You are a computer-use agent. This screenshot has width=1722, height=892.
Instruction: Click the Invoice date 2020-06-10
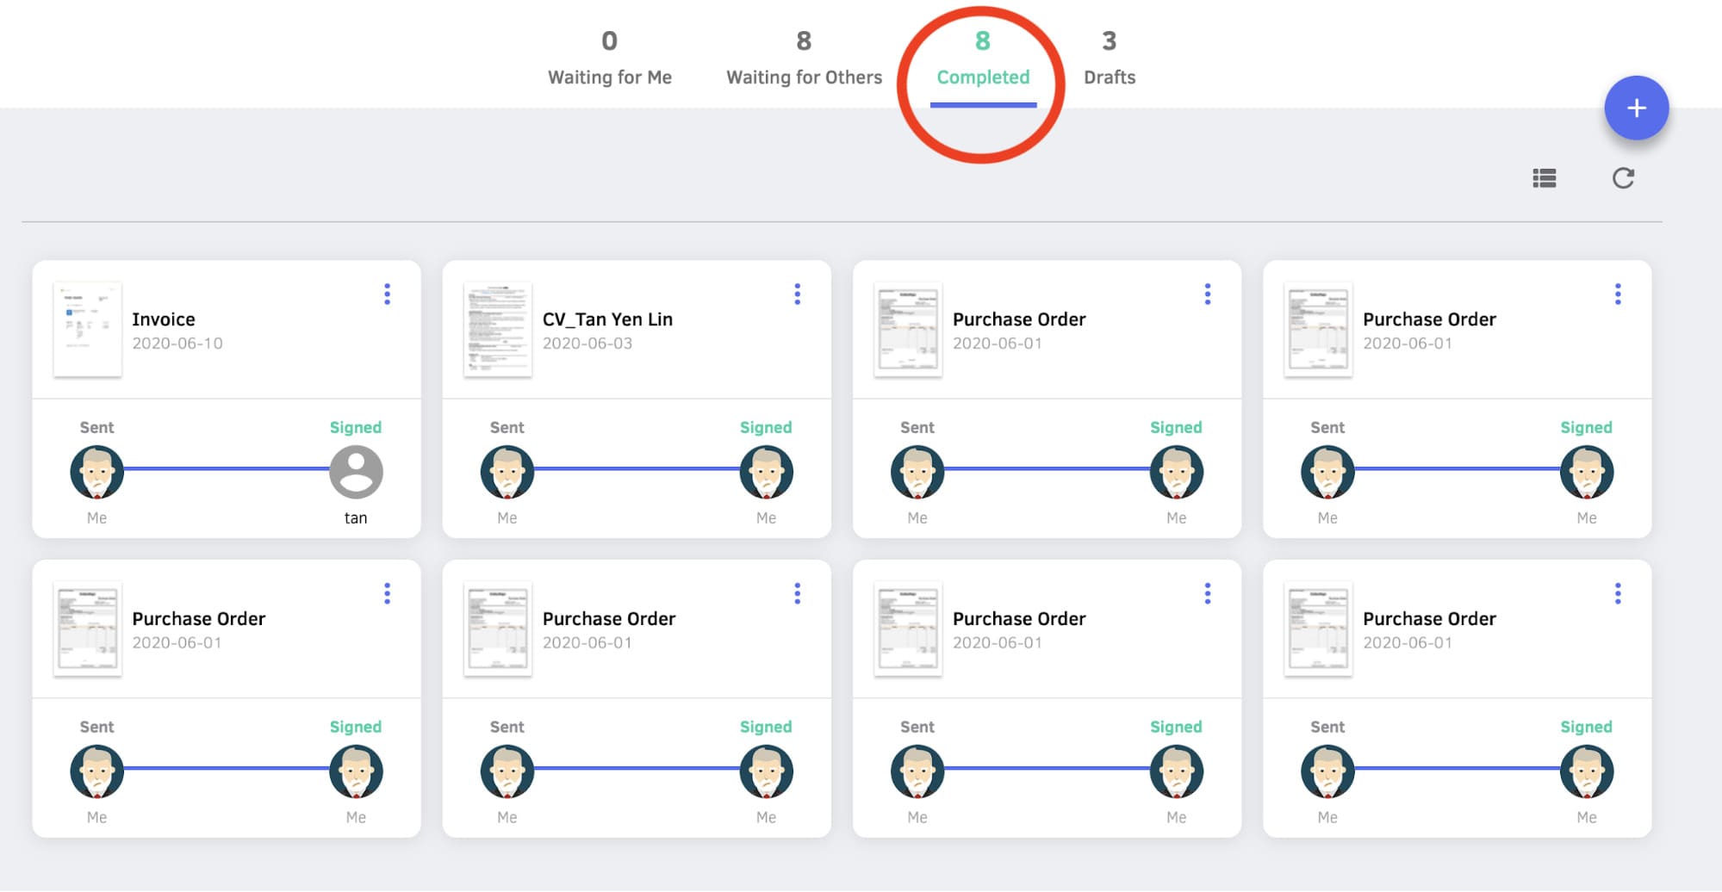(x=177, y=344)
